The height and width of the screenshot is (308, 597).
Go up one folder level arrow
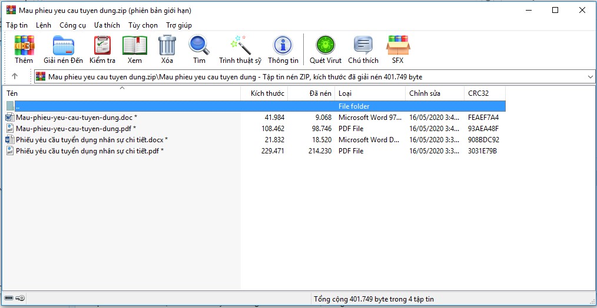point(15,76)
